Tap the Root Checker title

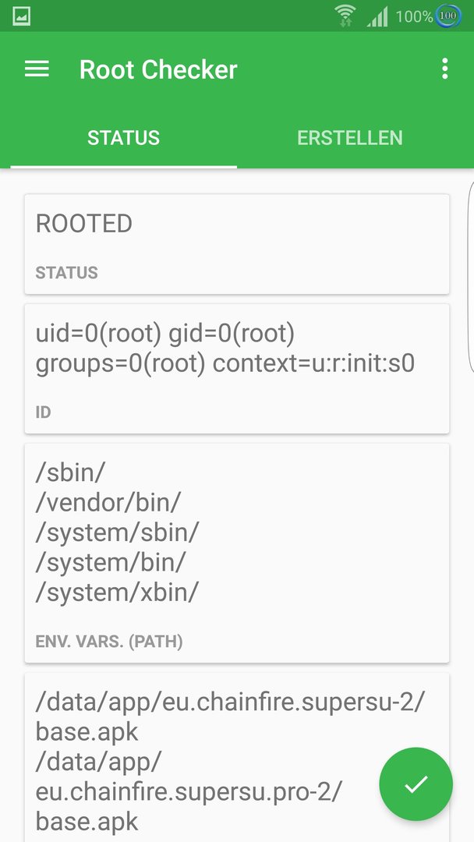(158, 69)
